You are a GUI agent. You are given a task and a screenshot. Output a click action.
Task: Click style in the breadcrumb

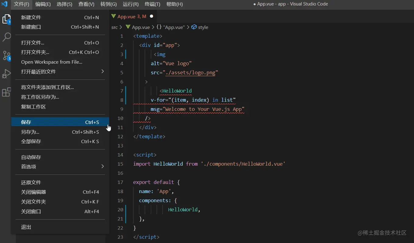(x=203, y=27)
